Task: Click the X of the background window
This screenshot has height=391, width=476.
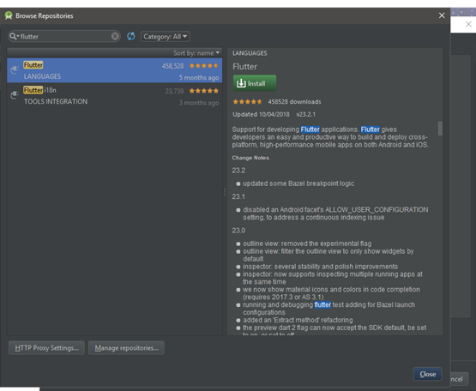Action: tap(468, 24)
